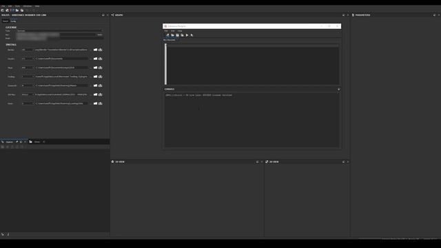Close the Live Link panel

tap(107, 15)
